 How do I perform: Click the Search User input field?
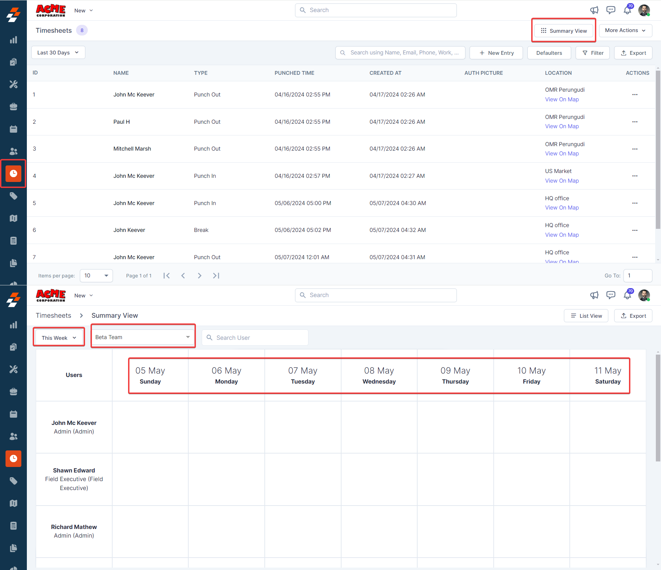click(255, 338)
